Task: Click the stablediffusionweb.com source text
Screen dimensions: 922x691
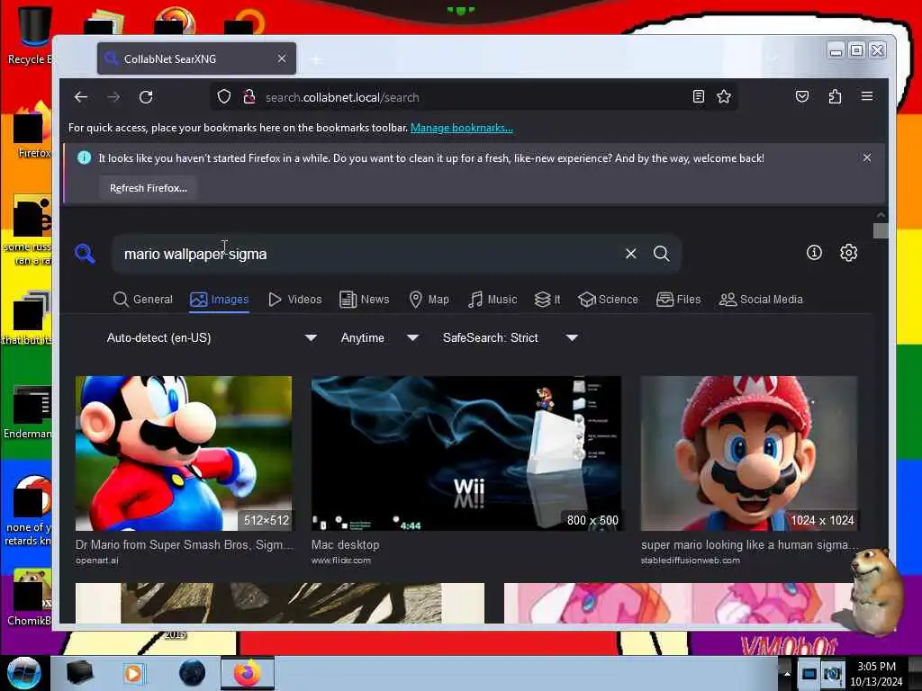Action: [691, 561]
